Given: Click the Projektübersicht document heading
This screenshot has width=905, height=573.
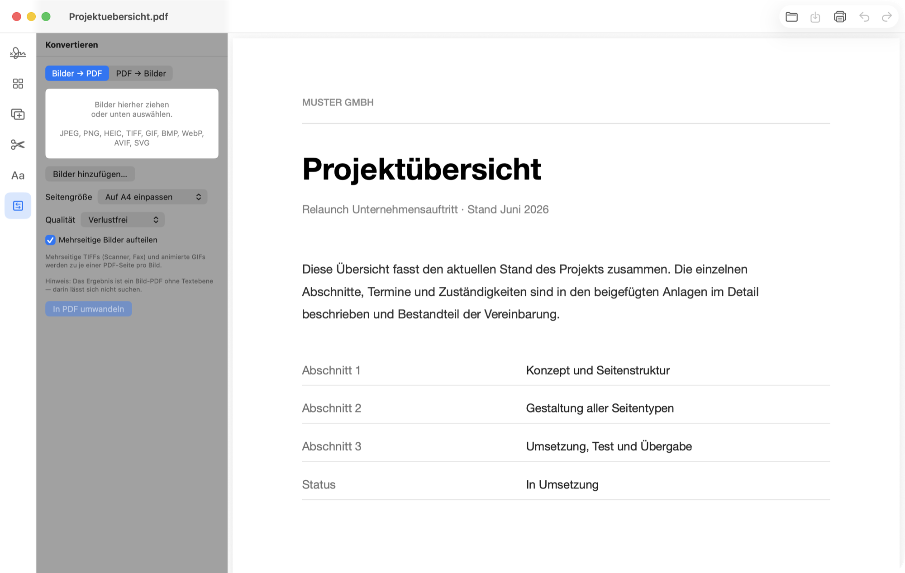Looking at the screenshot, I should coord(421,169).
